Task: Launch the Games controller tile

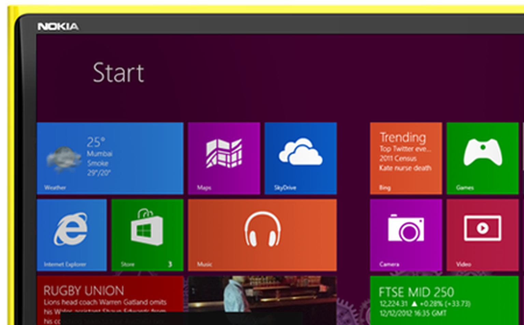Action: pyautogui.click(x=482, y=158)
